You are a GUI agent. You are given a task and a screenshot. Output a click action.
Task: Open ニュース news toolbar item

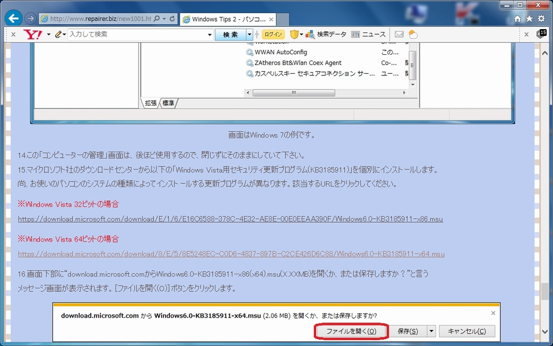click(369, 34)
